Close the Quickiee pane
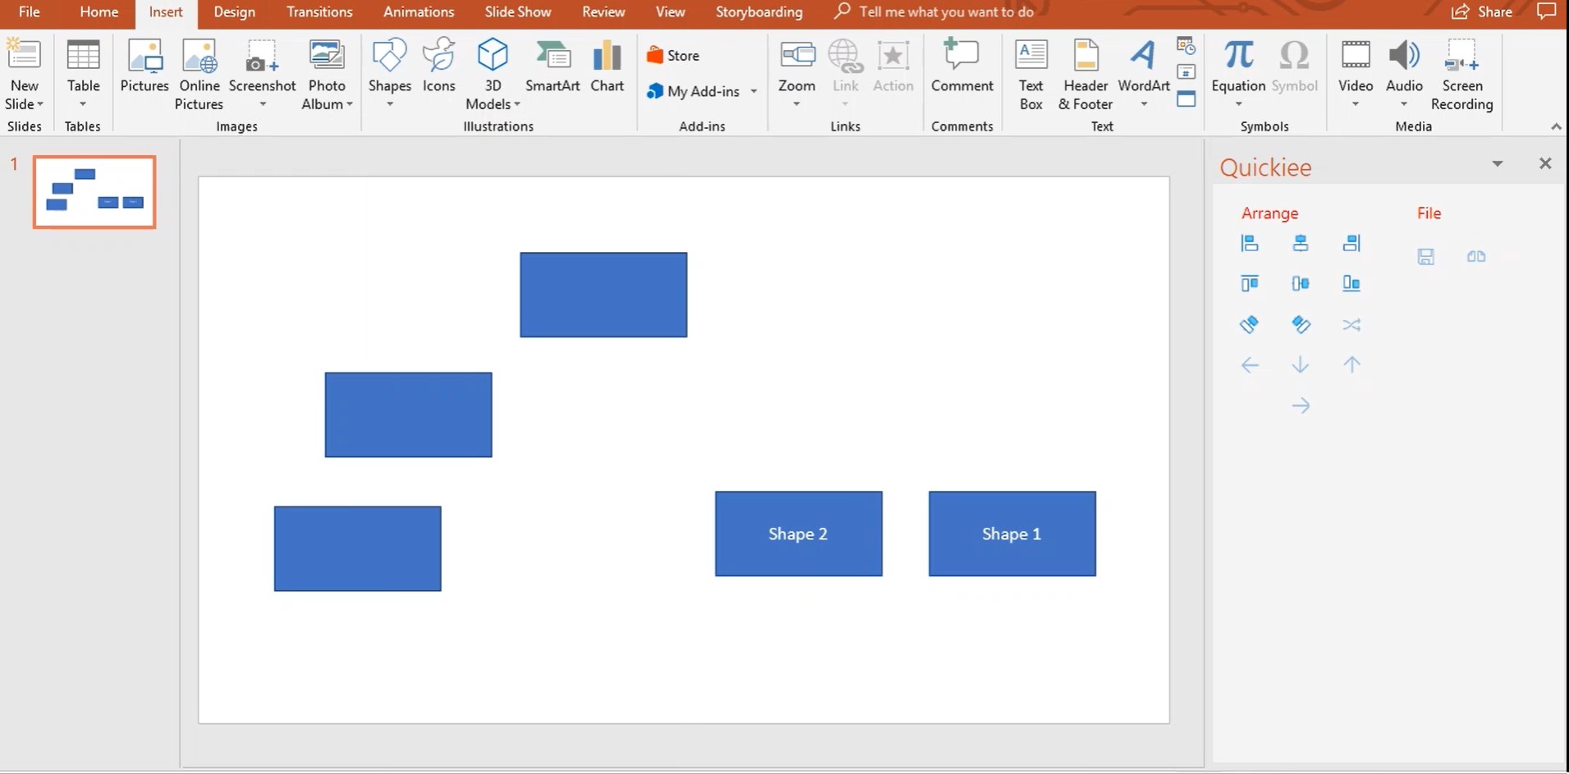This screenshot has width=1569, height=774. [1545, 163]
